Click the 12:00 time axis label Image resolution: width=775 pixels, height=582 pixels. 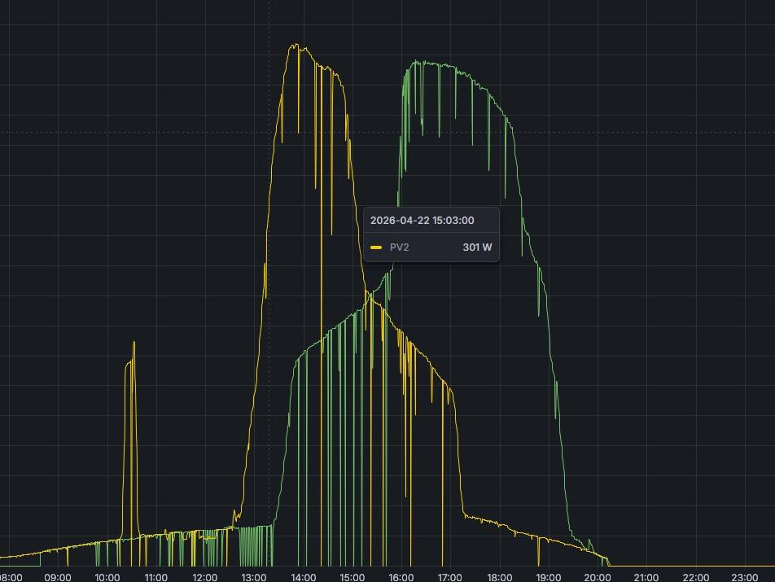pos(204,577)
